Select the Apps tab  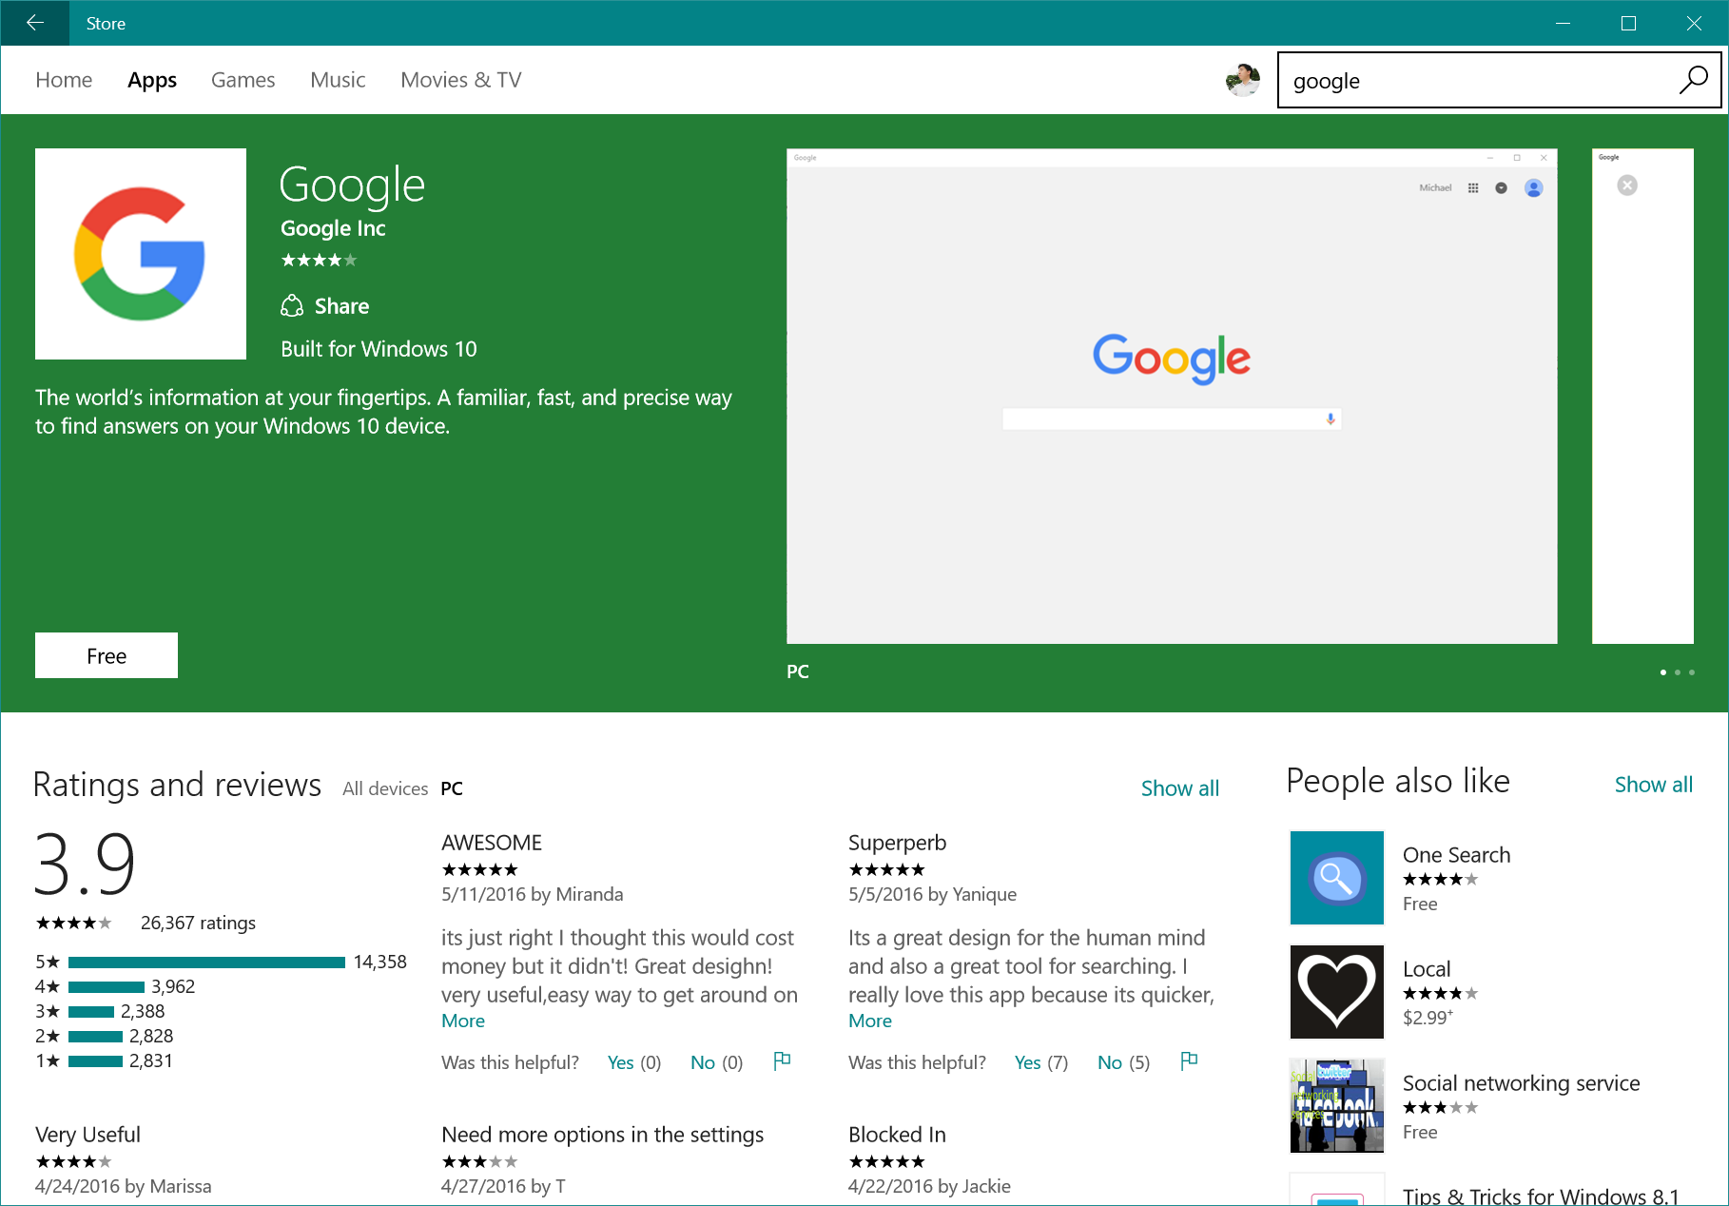(152, 80)
